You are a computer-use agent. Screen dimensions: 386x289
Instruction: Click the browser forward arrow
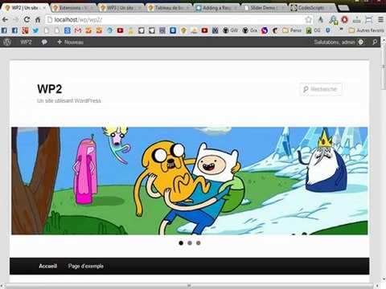15,19
